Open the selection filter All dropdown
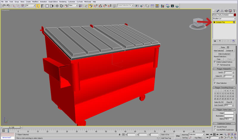238x140 pixels. (x=31, y=5)
